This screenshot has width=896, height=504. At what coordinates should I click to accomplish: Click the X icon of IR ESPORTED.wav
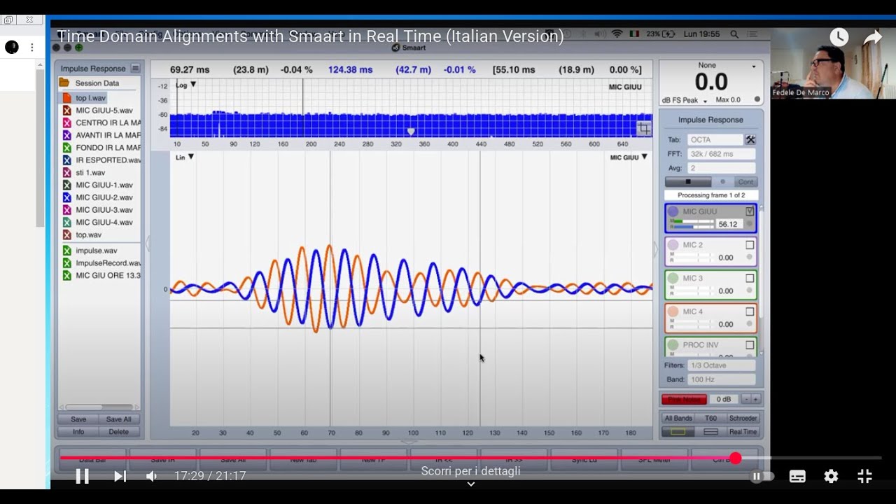pos(66,160)
